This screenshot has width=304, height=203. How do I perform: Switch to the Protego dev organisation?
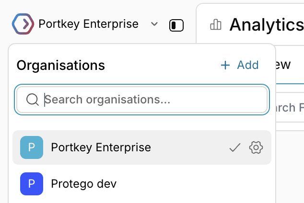click(142, 184)
